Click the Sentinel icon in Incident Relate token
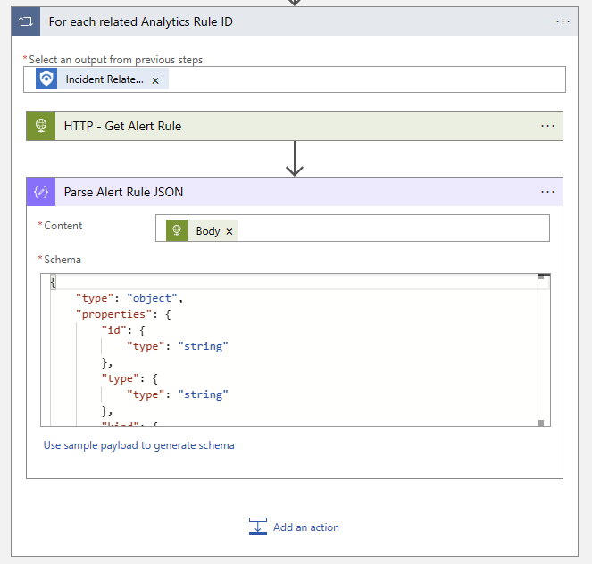 click(46, 79)
